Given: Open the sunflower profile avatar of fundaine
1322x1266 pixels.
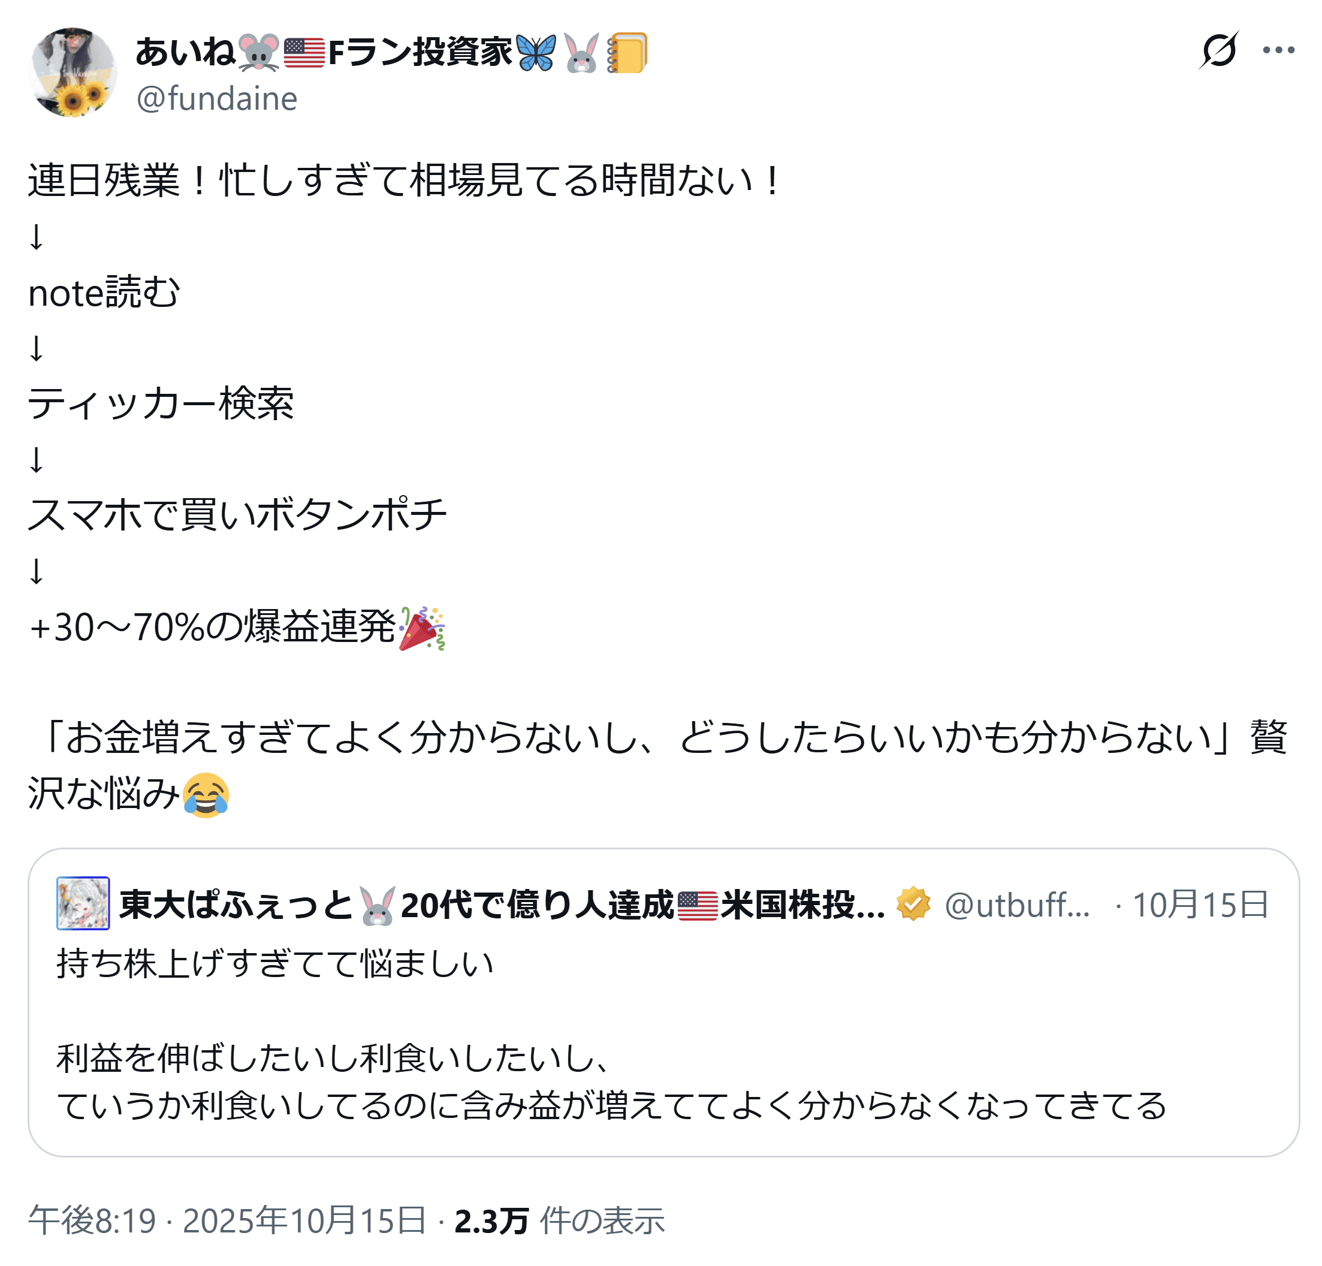Looking at the screenshot, I should (73, 72).
